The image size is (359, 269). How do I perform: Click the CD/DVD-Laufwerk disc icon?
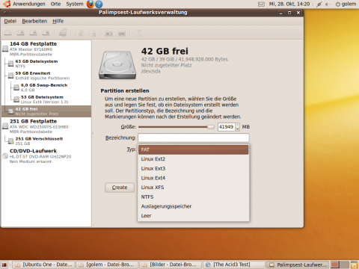coord(5,156)
